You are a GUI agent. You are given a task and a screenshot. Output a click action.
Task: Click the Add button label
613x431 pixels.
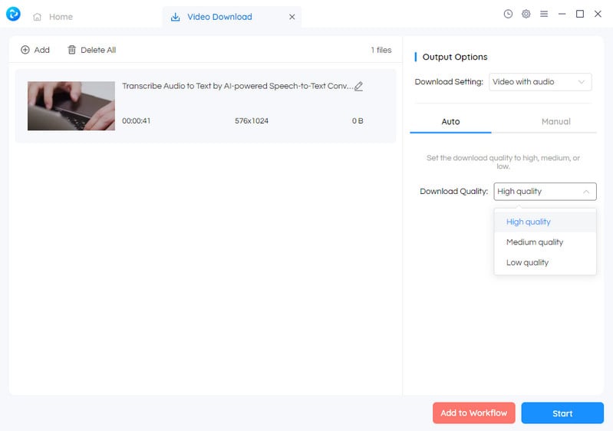42,50
